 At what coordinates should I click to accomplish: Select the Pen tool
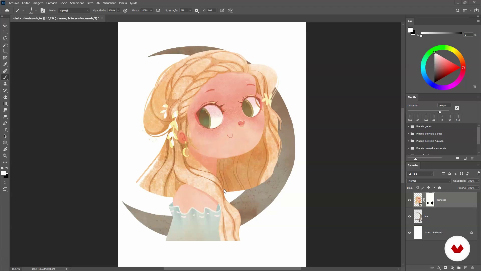[x=5, y=123]
